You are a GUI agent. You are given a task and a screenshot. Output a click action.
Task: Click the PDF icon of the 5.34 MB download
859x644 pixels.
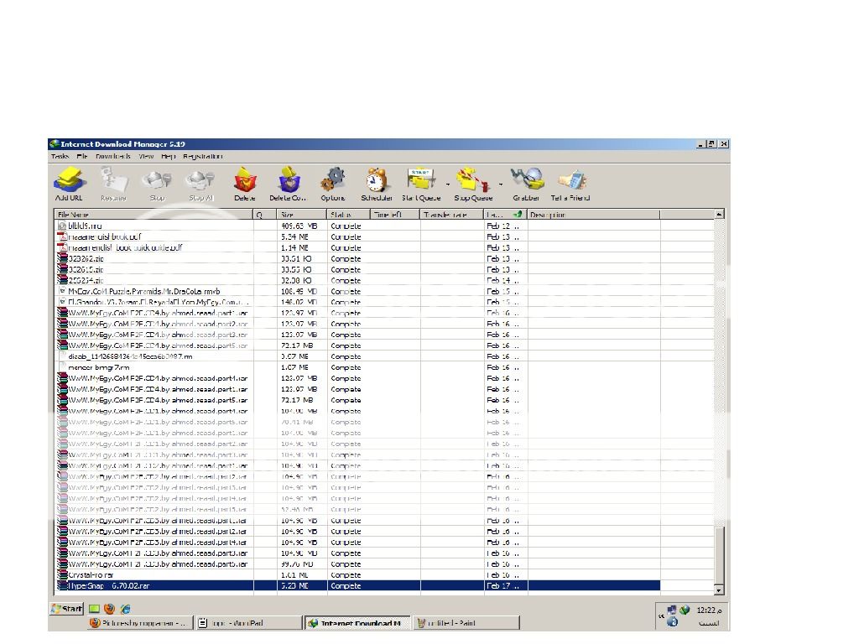pos(62,236)
